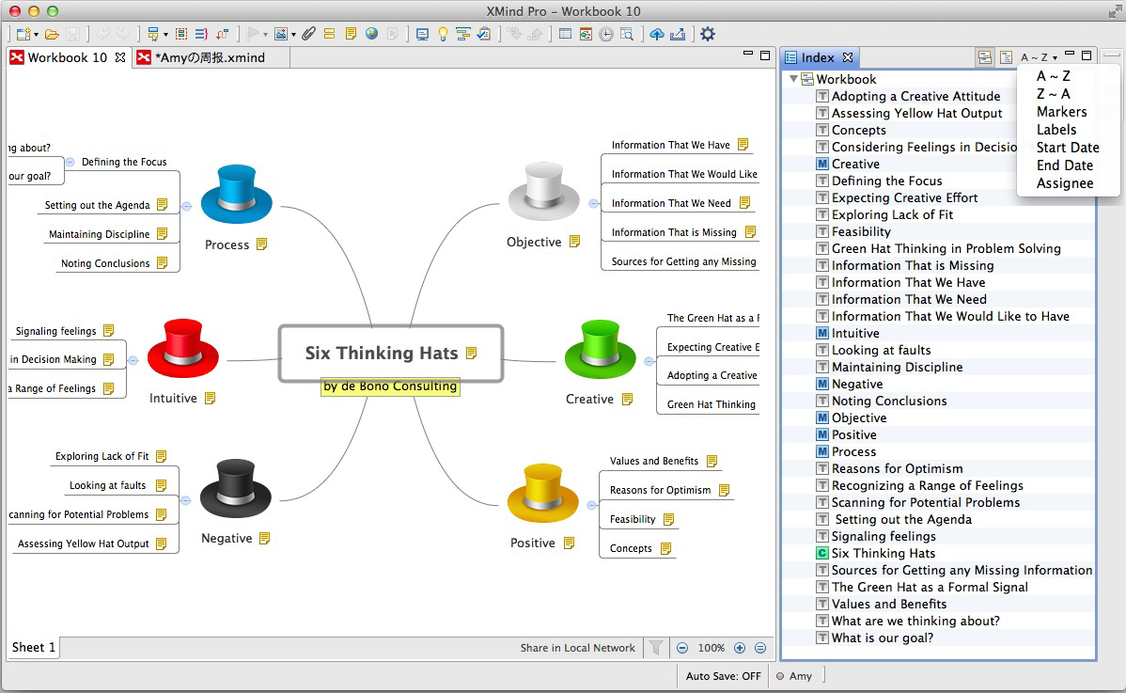Viewport: 1126px width, 693px height.
Task: Click the filter funnel in status bar
Action: click(x=656, y=648)
